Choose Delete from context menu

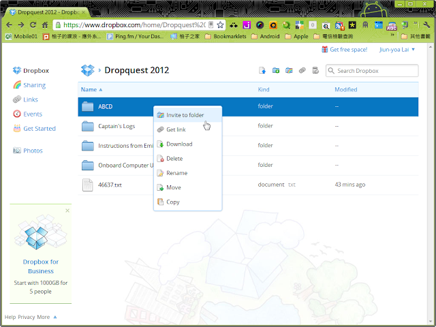[188, 159]
